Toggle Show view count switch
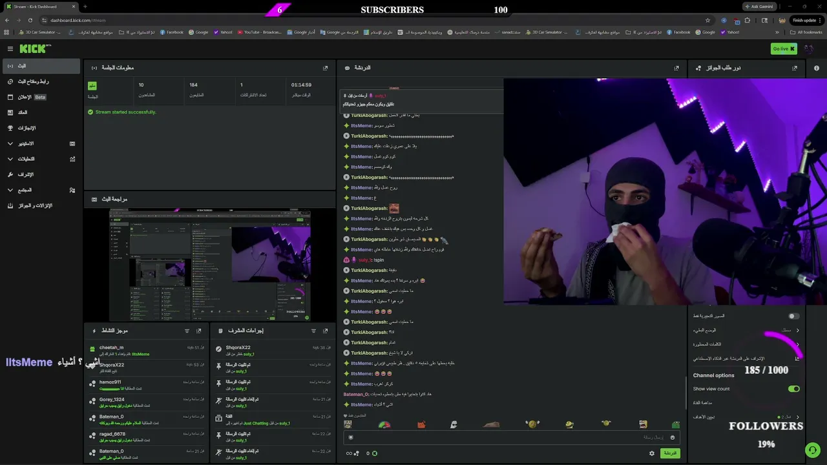The height and width of the screenshot is (465, 827). coord(794,389)
